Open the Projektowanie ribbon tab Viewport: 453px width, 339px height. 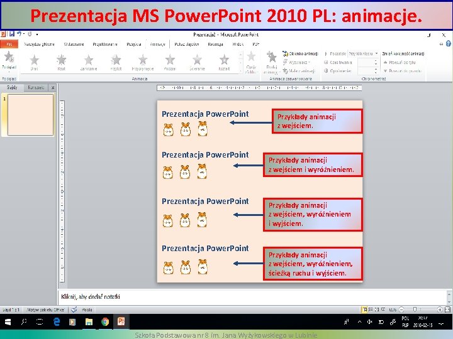point(105,44)
